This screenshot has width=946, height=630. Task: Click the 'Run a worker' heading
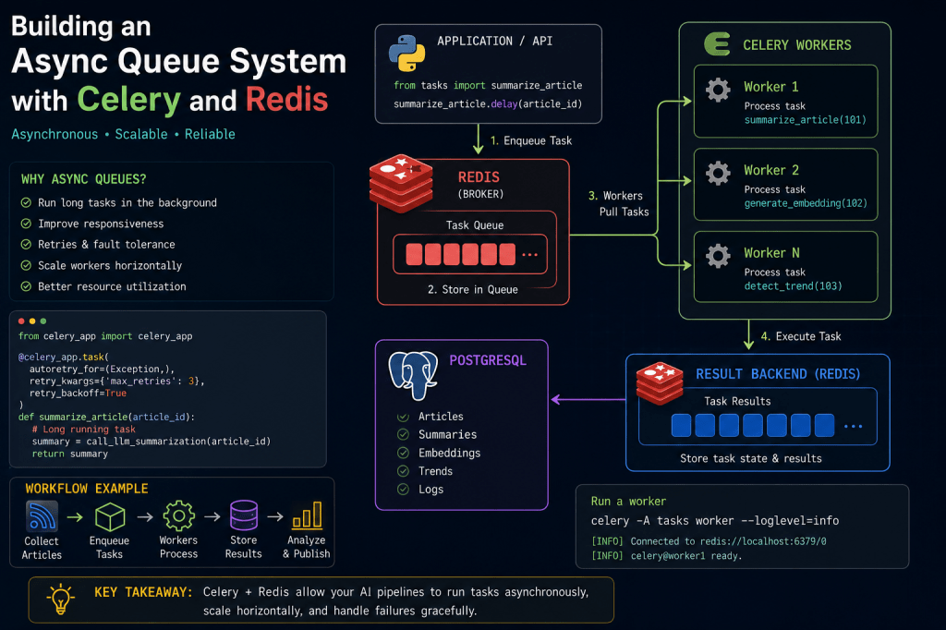click(628, 502)
